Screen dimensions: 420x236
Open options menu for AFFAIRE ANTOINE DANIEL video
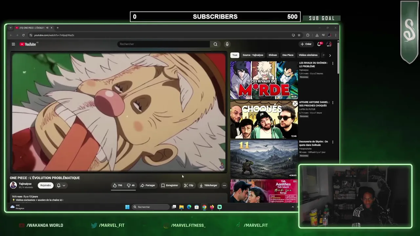(333, 103)
